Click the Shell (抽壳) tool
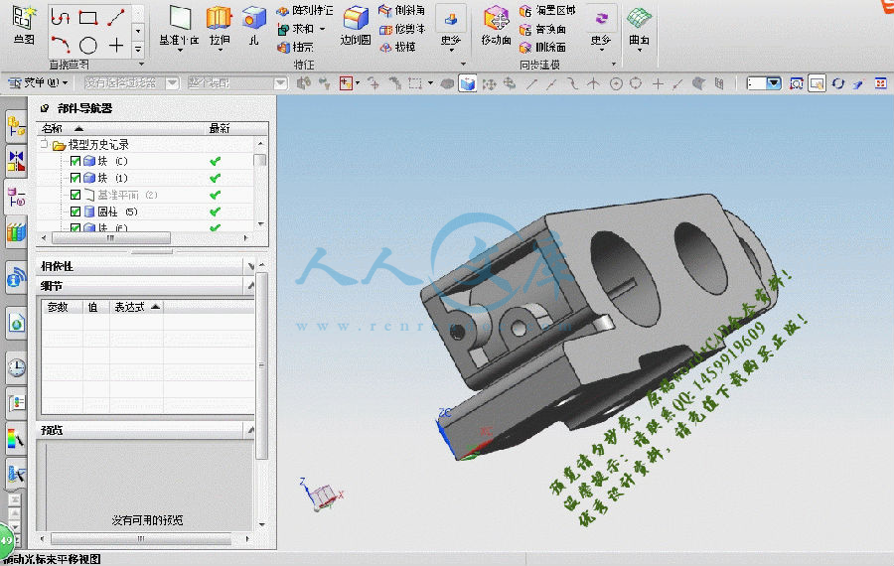 (x=295, y=47)
